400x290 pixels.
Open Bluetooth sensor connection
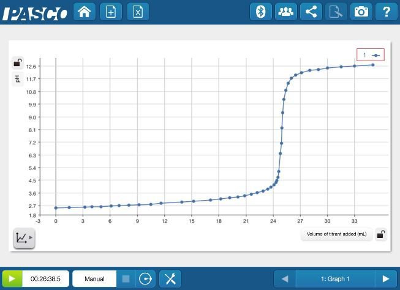click(x=260, y=12)
